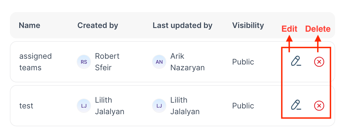The width and height of the screenshot is (342, 129).
Task: Click LJ avatar in Created by column
Action: [84, 106]
